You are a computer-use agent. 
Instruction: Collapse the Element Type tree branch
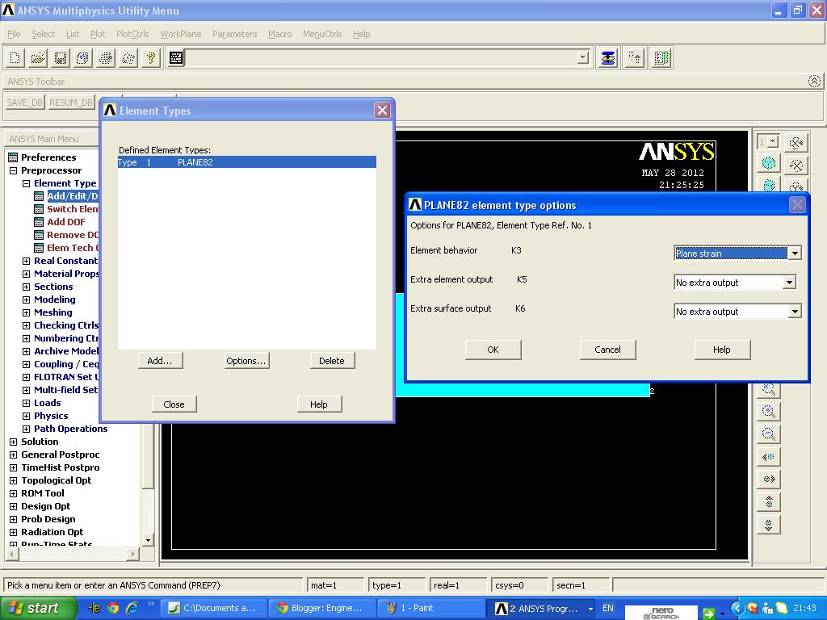[x=25, y=183]
